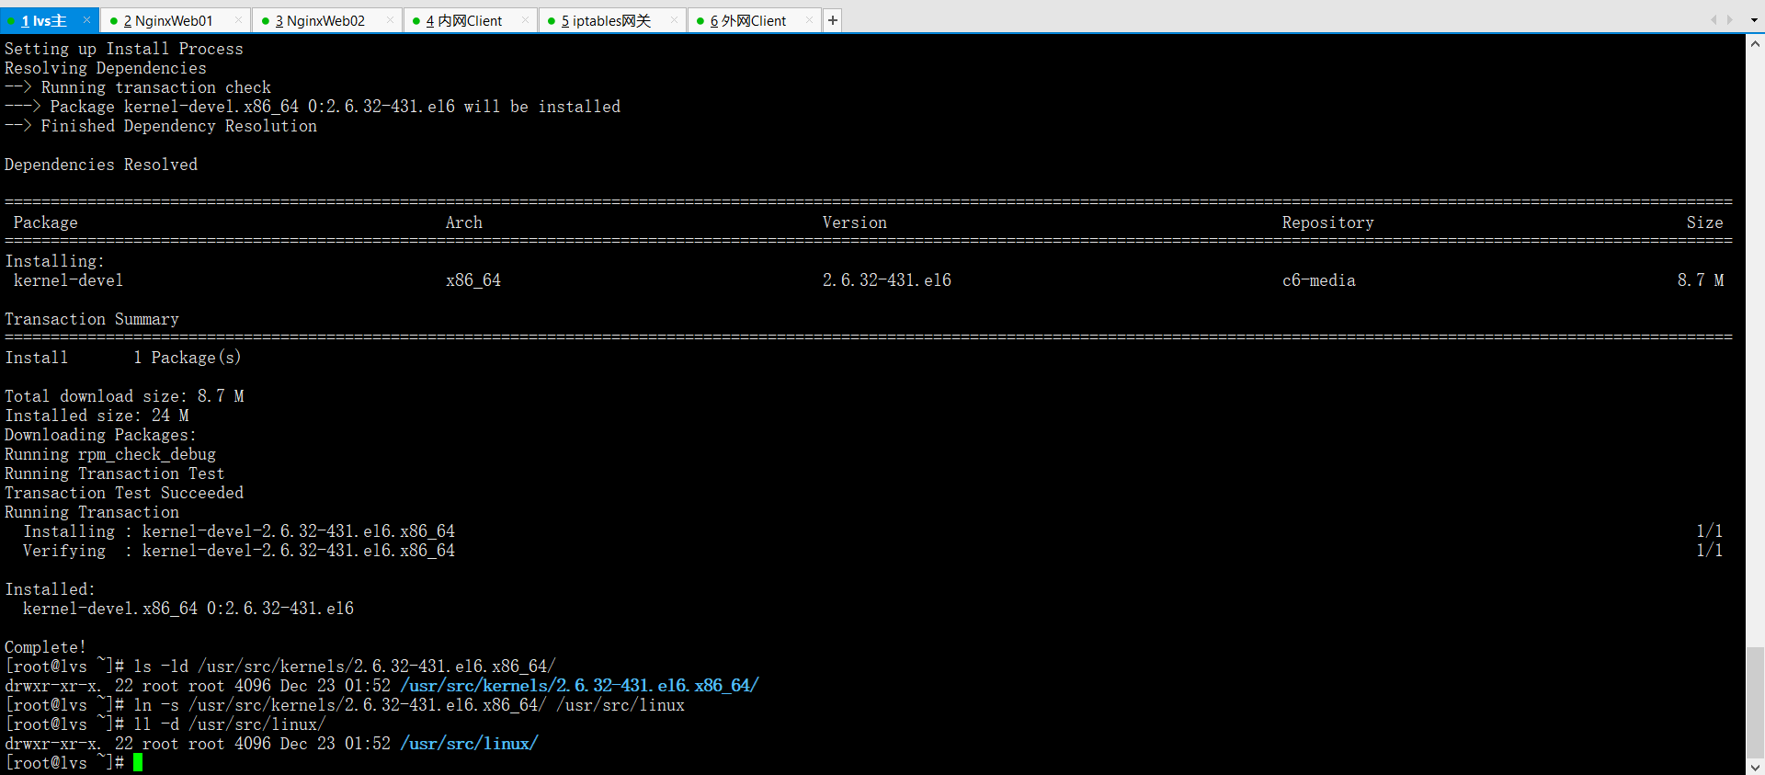The image size is (1765, 775).
Task: Close the 内网Client tab
Action: click(525, 20)
